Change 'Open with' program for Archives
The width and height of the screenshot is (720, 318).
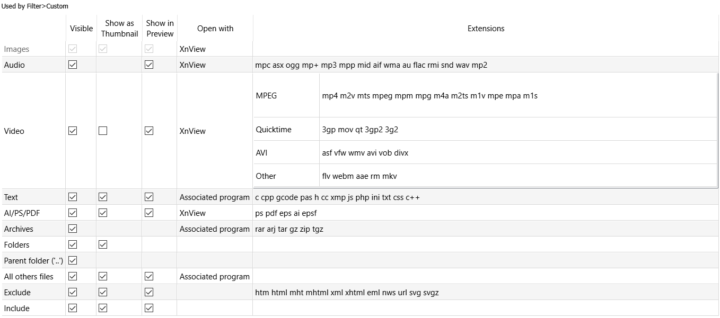[215, 229]
